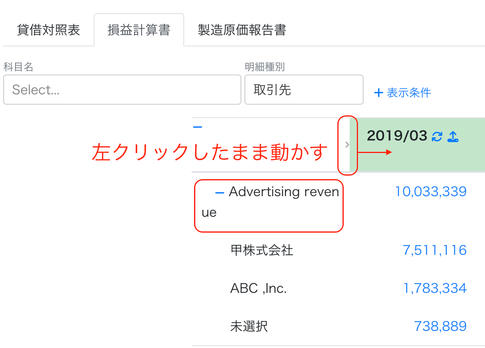Click the column-width chevron handle left of 2019/03
This screenshot has width=485, height=348.
pyautogui.click(x=347, y=145)
